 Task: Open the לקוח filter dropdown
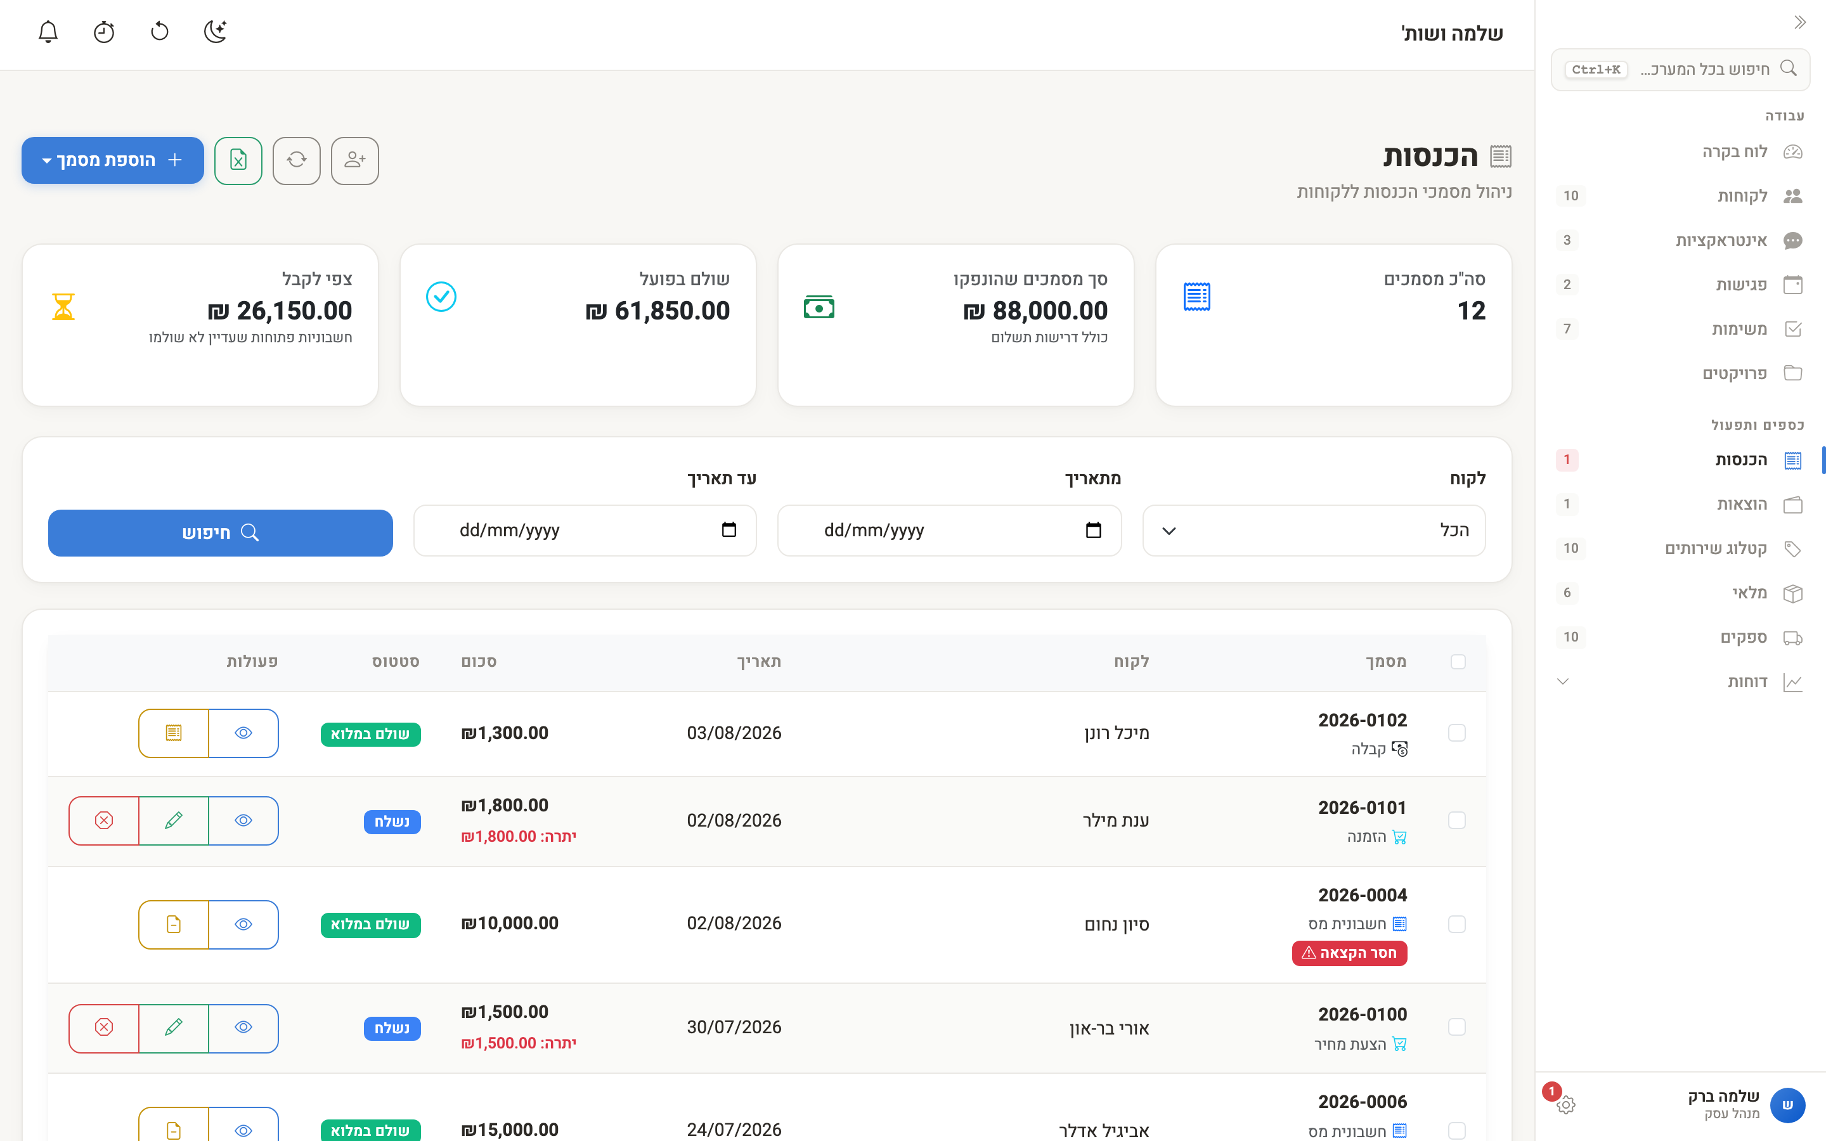point(1314,531)
